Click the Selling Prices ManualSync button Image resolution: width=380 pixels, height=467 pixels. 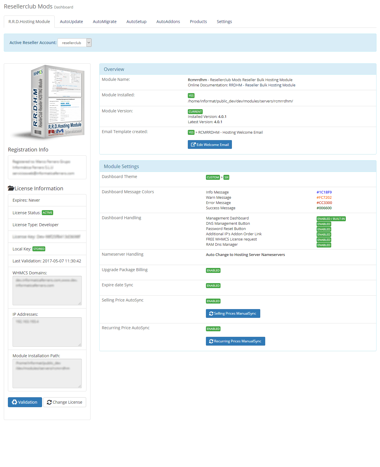point(233,313)
